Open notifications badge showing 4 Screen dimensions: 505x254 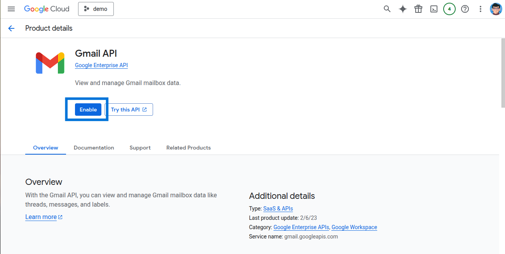click(x=449, y=9)
